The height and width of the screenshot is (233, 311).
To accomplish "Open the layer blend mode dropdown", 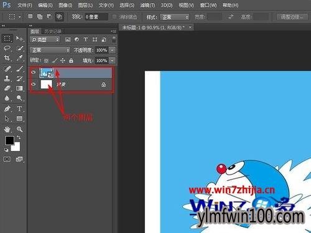I will point(50,50).
